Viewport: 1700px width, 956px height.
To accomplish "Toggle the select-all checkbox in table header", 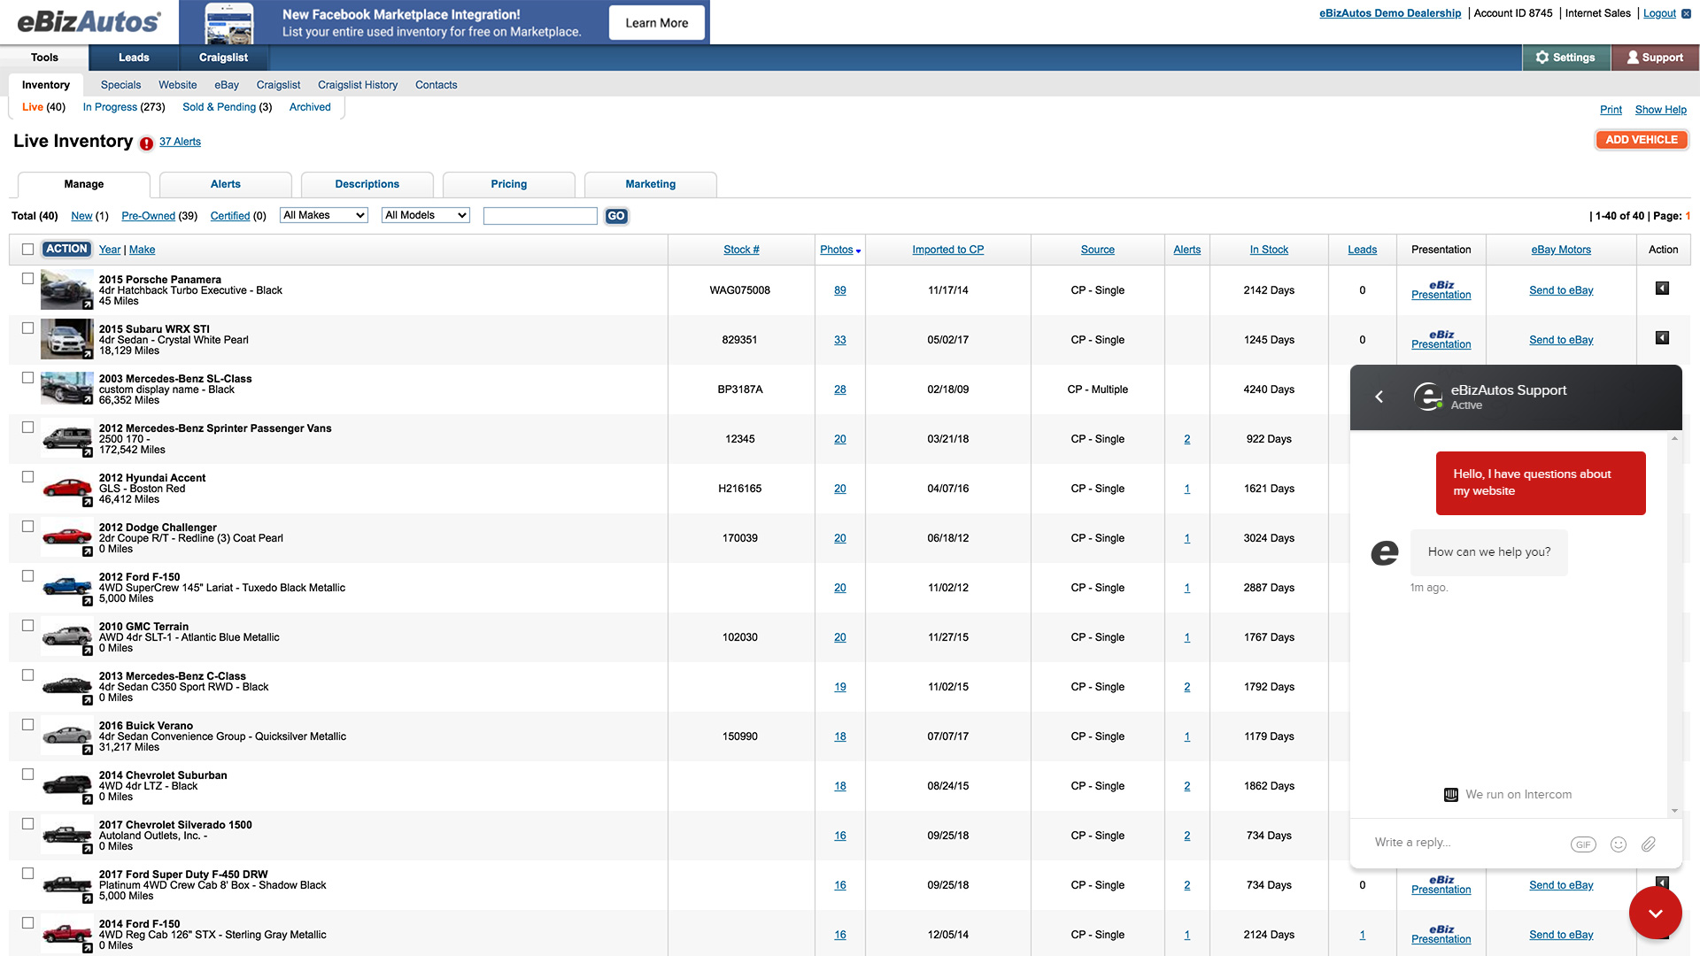I will [x=27, y=250].
